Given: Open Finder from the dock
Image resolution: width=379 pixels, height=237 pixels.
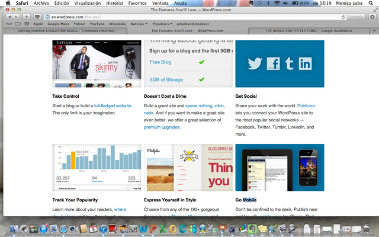Looking at the screenshot, I should (x=14, y=229).
